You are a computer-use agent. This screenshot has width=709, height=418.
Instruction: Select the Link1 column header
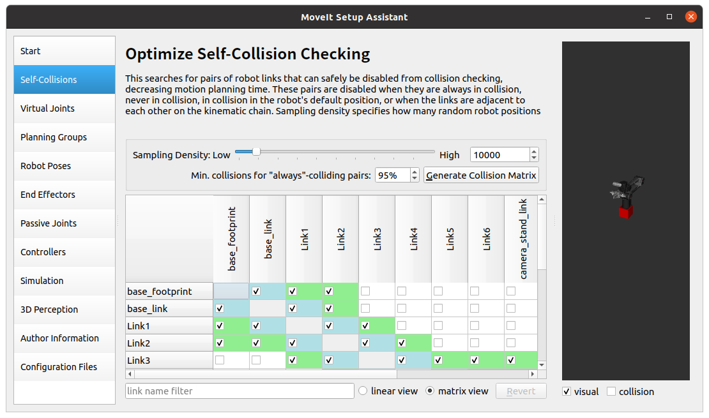click(x=304, y=239)
